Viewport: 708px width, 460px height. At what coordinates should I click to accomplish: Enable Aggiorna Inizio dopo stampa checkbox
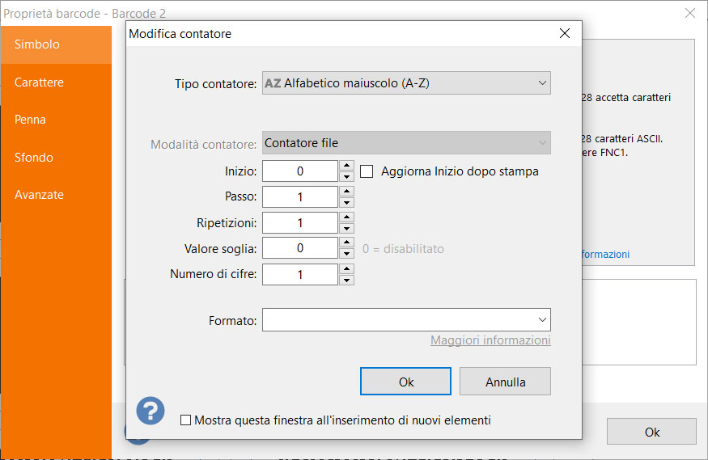point(367,171)
